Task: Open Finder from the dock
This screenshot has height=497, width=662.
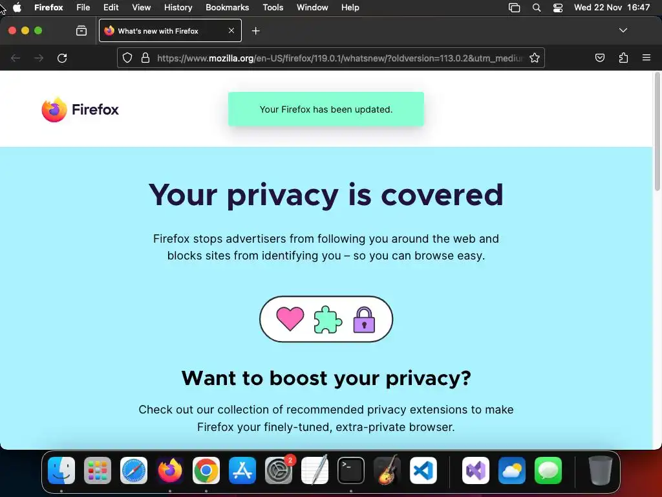Action: (61, 470)
